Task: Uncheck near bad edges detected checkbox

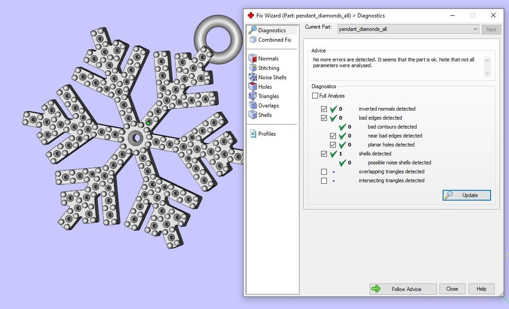Action: pyautogui.click(x=333, y=136)
